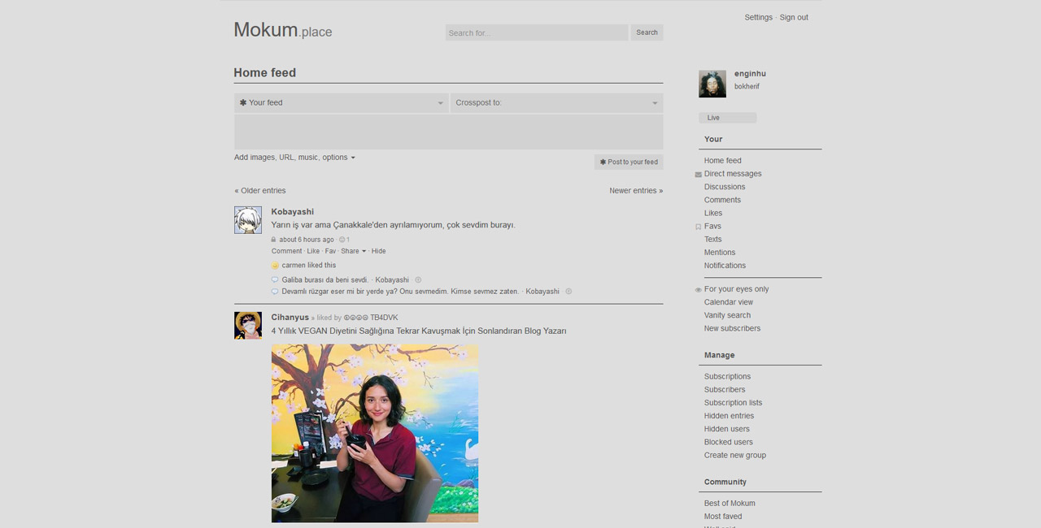Open Settings from the top bar
The image size is (1041, 528).
point(758,17)
